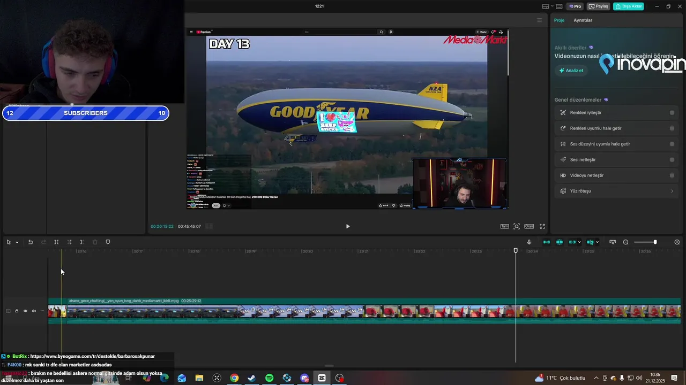Open the shortcuts keyboard icon in title bar

[559, 6]
